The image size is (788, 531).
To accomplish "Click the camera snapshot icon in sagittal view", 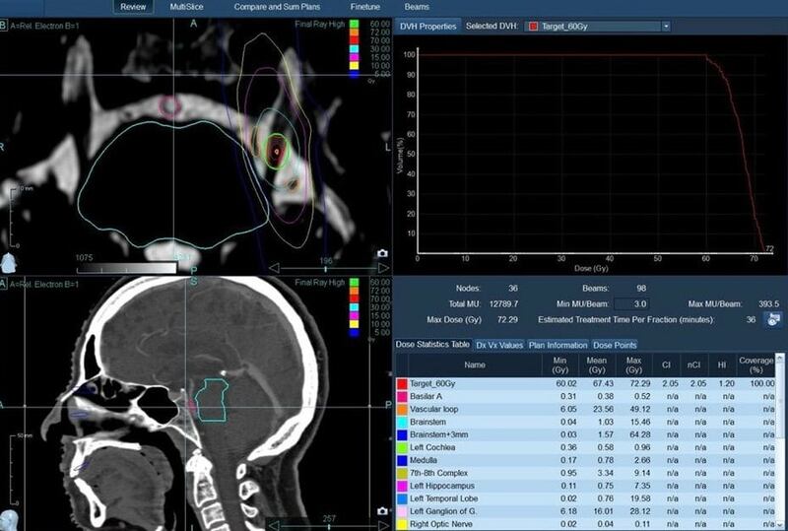I will (382, 510).
